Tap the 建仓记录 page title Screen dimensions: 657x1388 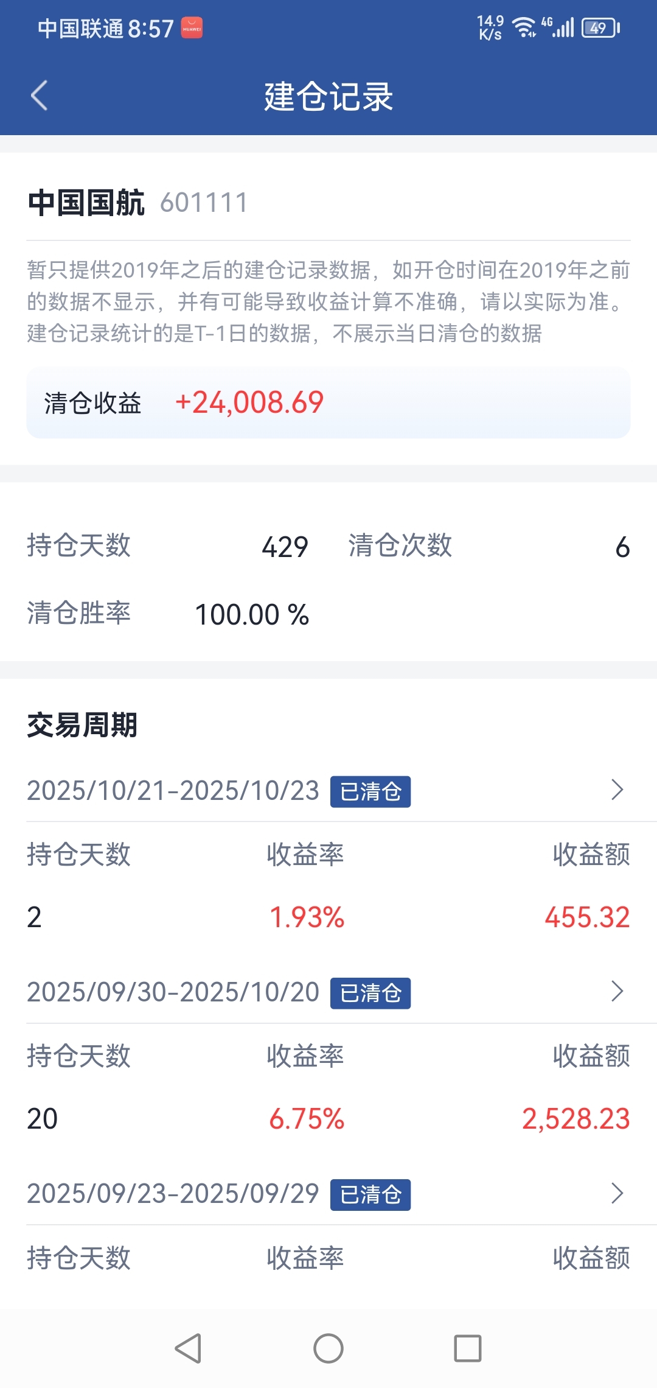coord(328,96)
